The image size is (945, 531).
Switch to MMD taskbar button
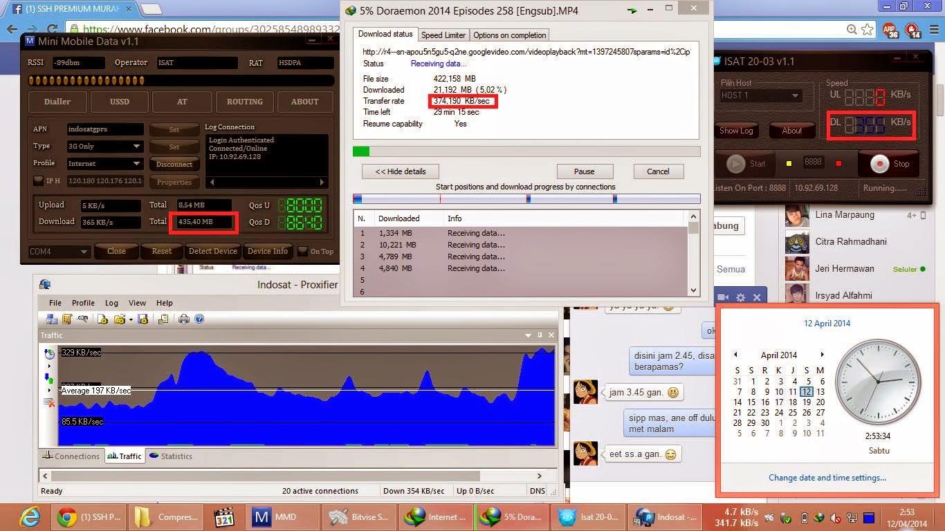tap(282, 516)
